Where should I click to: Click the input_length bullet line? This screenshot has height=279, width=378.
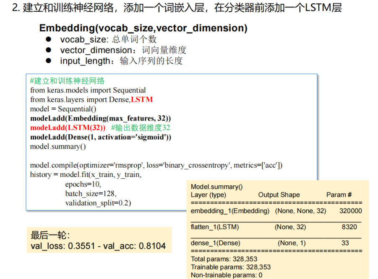pos(121,61)
